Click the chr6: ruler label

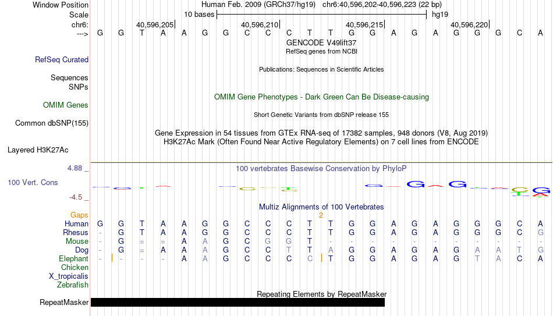pyautogui.click(x=80, y=24)
